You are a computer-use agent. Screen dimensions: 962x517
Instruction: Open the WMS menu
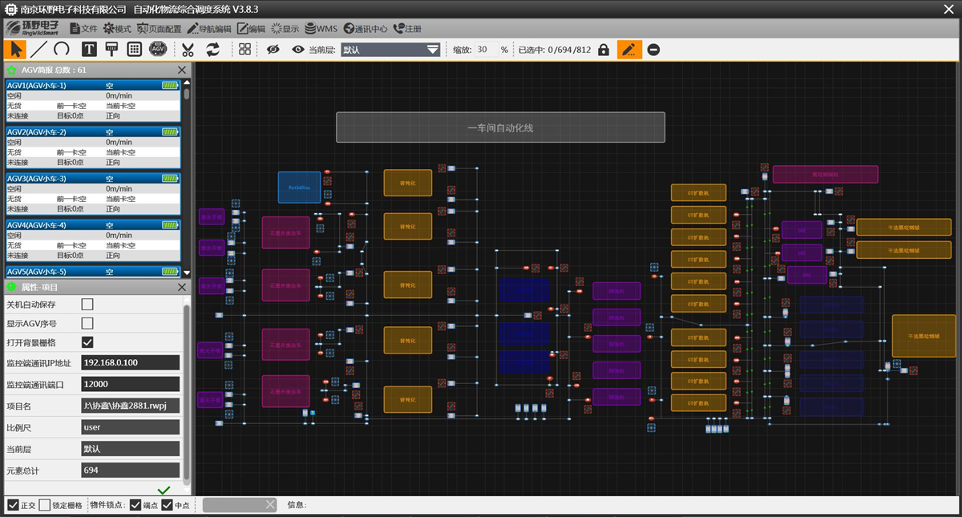point(321,29)
